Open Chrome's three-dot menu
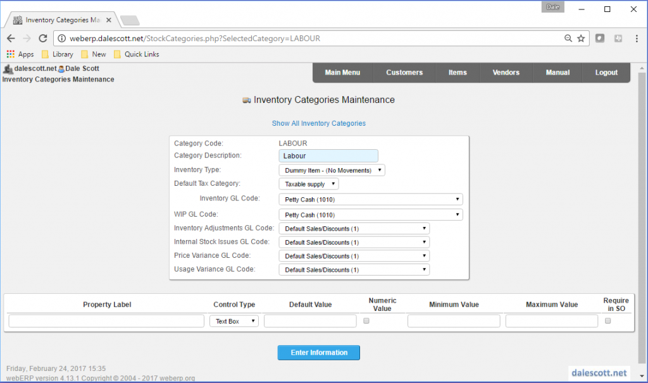The width and height of the screenshot is (648, 383). [x=636, y=38]
